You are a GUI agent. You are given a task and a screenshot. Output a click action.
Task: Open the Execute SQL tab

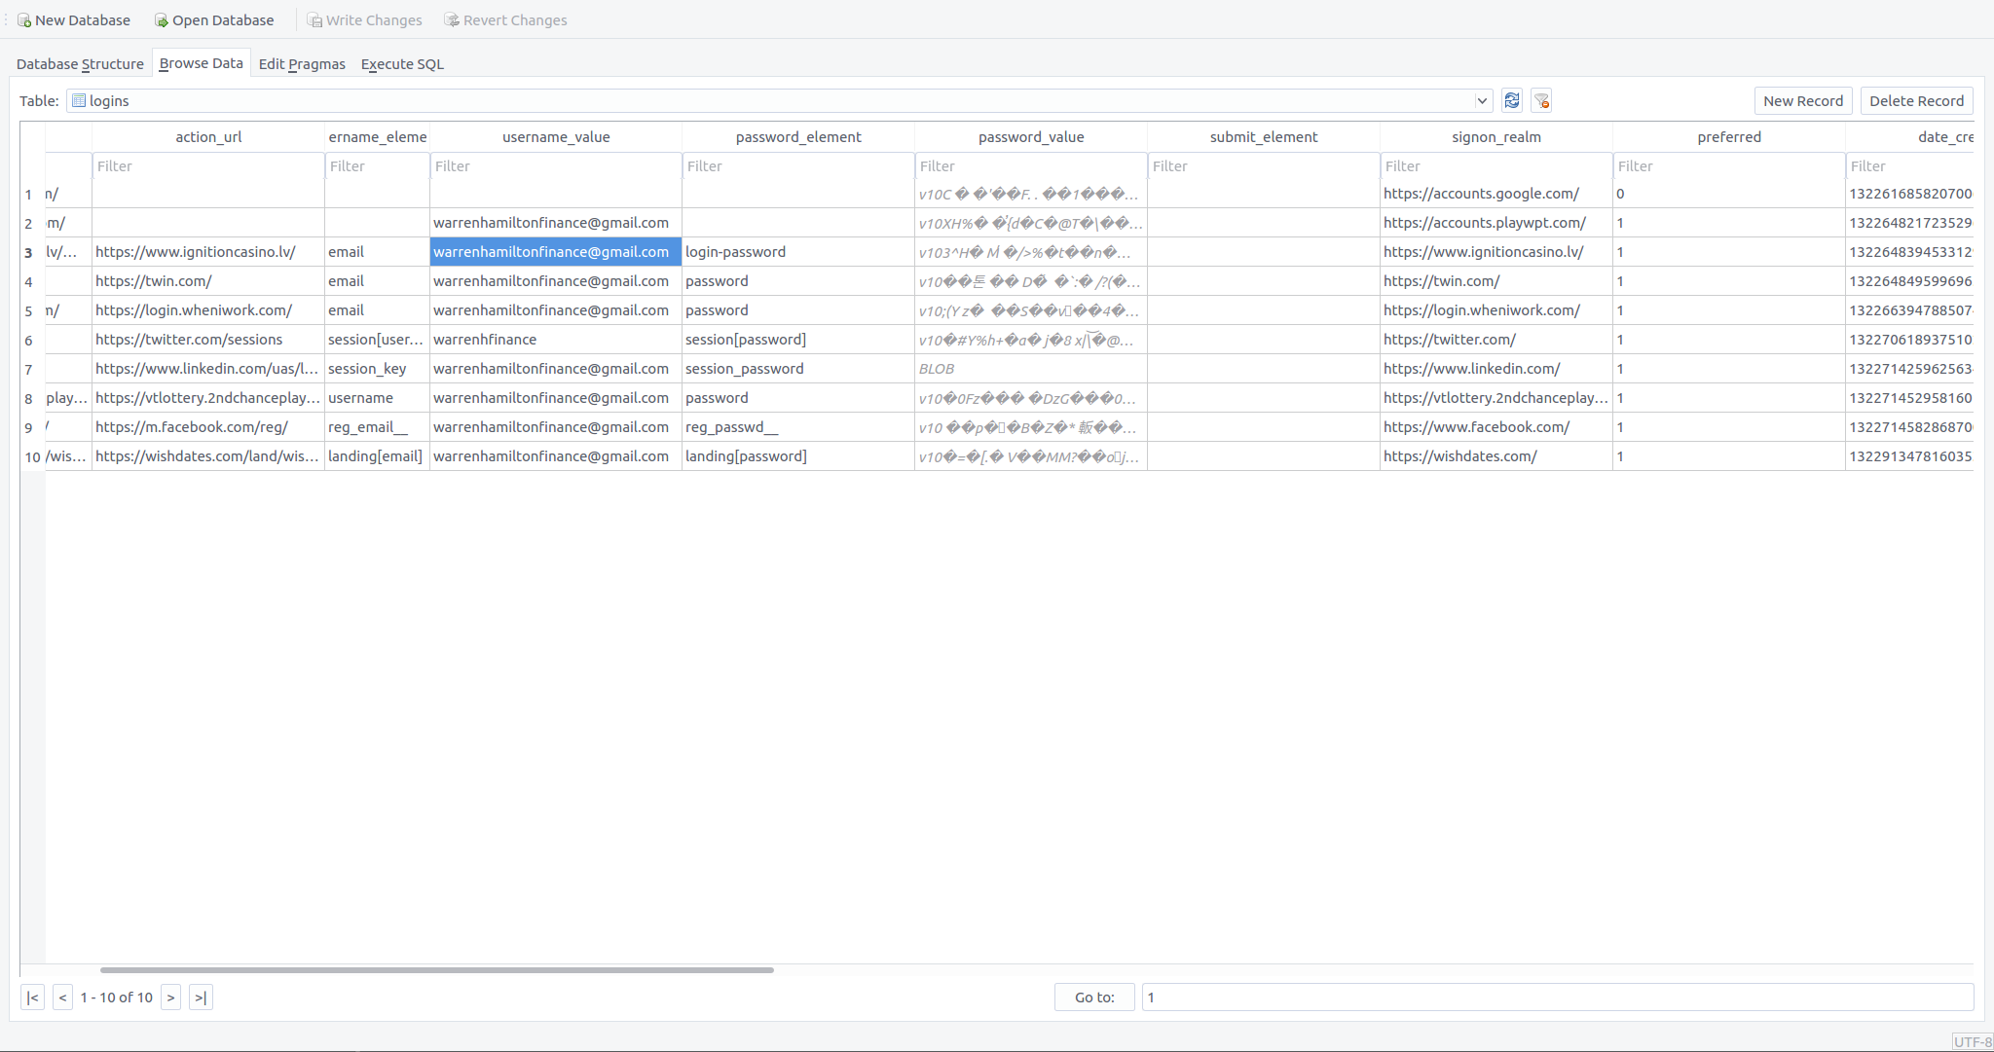(x=402, y=64)
